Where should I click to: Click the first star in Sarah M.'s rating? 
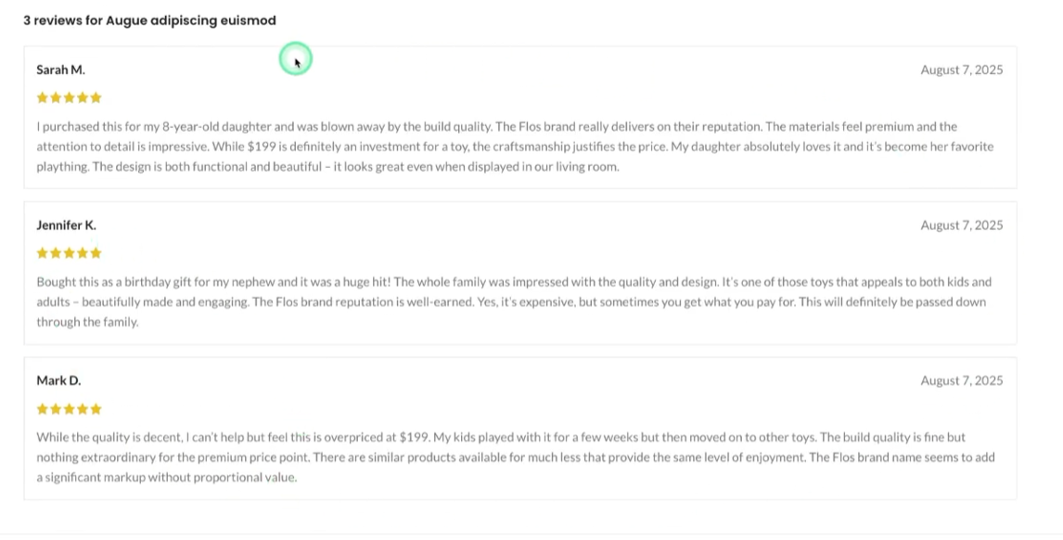coord(42,97)
